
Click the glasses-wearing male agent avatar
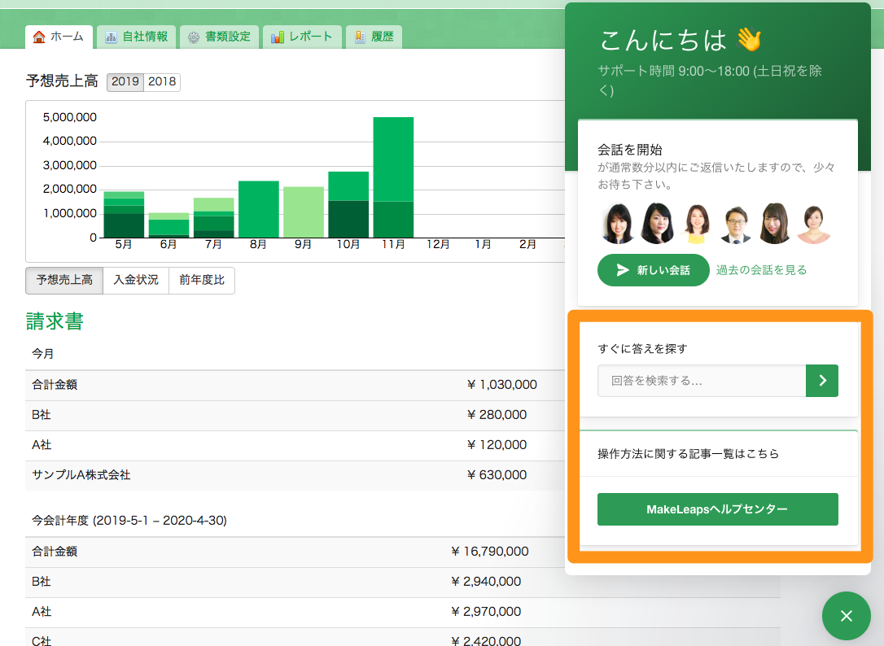(x=737, y=224)
